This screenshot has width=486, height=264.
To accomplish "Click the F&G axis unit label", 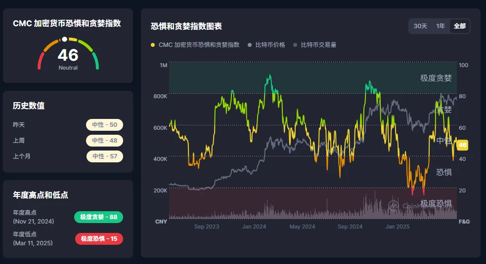I will (x=464, y=222).
